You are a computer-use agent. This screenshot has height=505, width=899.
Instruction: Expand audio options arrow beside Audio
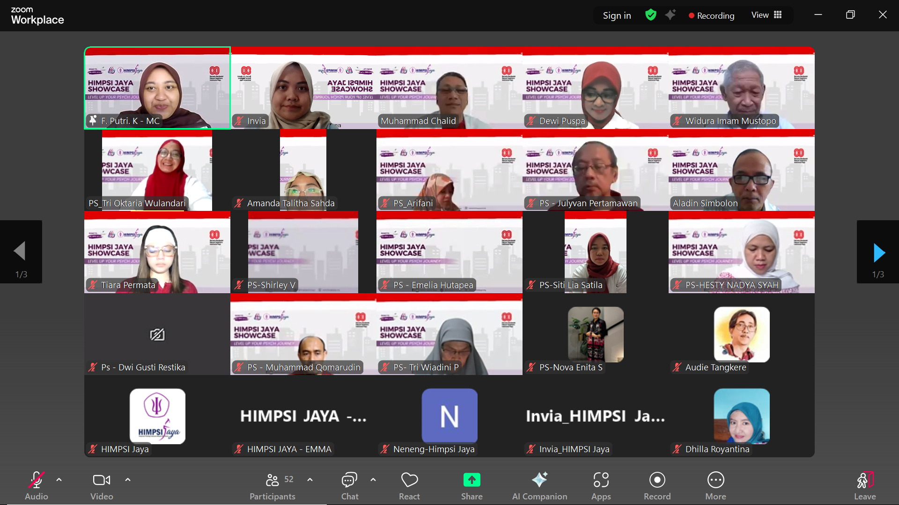[59, 480]
